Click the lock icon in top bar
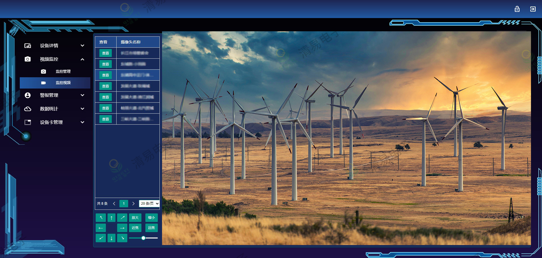The height and width of the screenshot is (258, 542). [517, 9]
